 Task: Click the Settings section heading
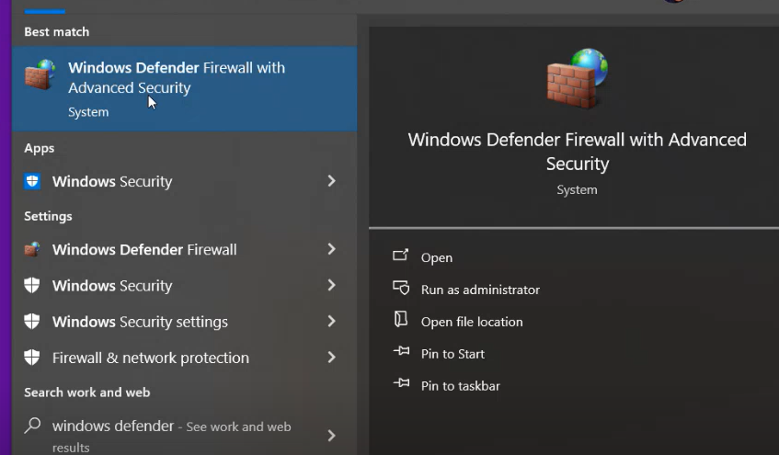[48, 216]
